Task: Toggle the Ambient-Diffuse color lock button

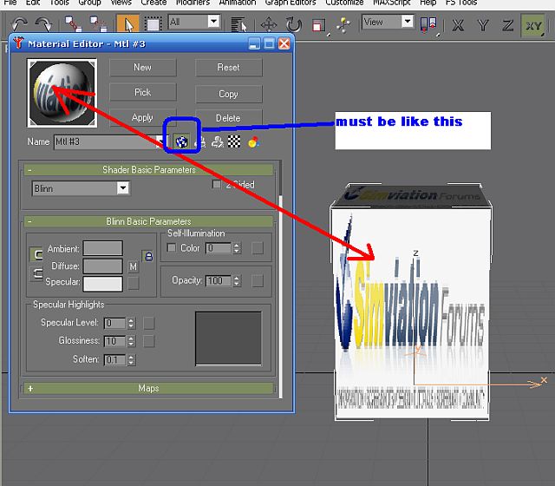Action: tap(148, 256)
